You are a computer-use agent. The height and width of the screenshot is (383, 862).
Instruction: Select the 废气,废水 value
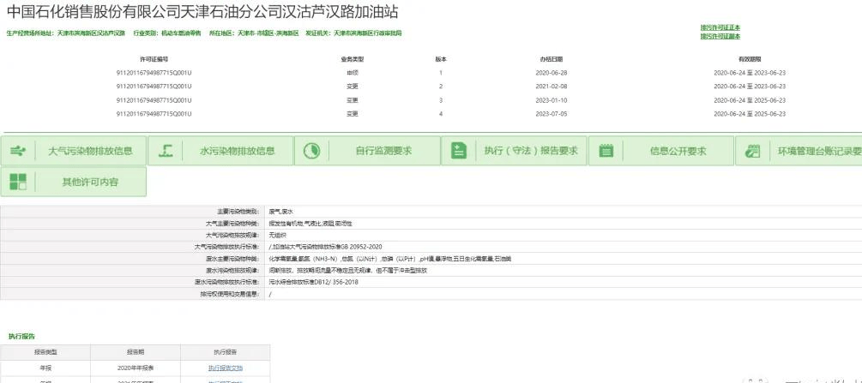281,212
